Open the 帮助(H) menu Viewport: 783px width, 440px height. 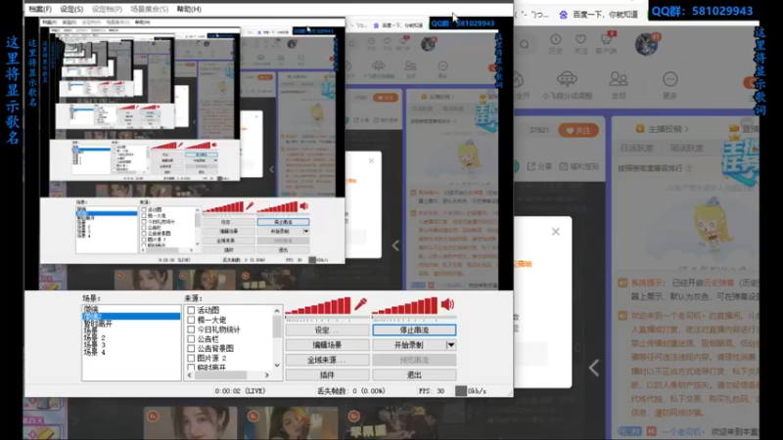[189, 9]
